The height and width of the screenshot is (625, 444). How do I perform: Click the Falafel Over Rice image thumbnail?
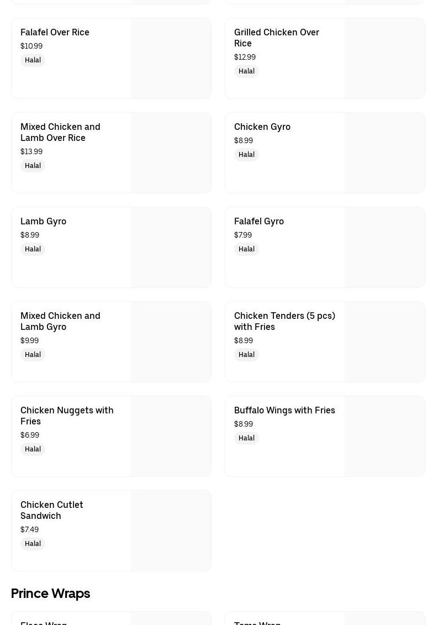click(x=171, y=59)
